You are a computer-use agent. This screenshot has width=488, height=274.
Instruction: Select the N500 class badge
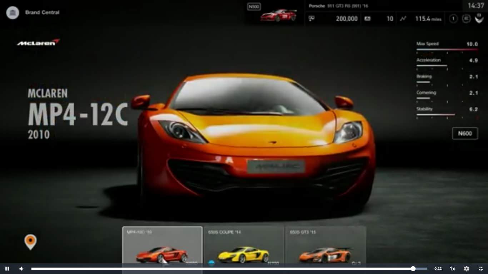point(254,6)
